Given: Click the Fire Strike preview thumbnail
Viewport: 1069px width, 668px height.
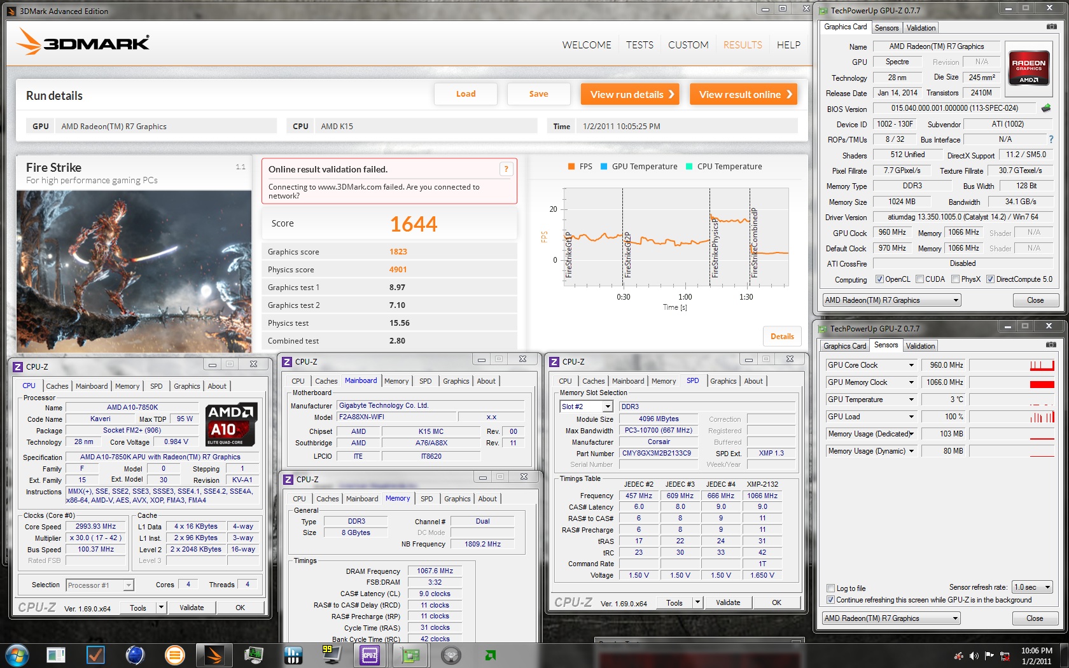Looking at the screenshot, I should pyautogui.click(x=134, y=270).
